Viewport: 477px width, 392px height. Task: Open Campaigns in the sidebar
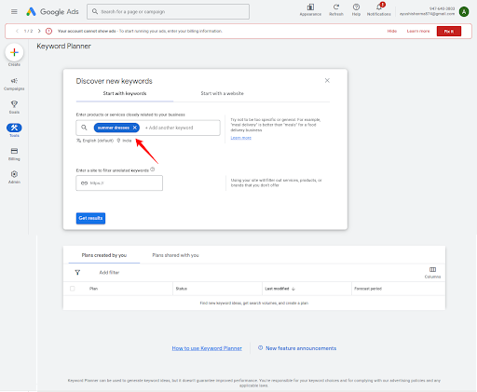14,84
